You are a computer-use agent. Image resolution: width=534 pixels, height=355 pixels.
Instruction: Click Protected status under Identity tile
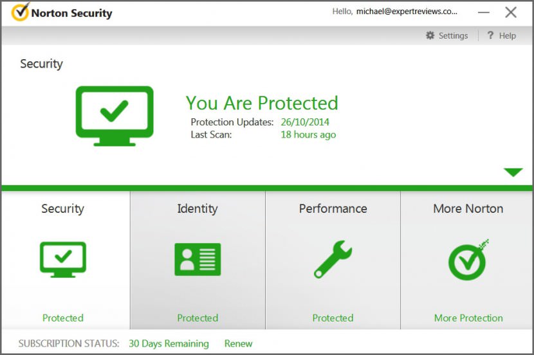pos(198,318)
